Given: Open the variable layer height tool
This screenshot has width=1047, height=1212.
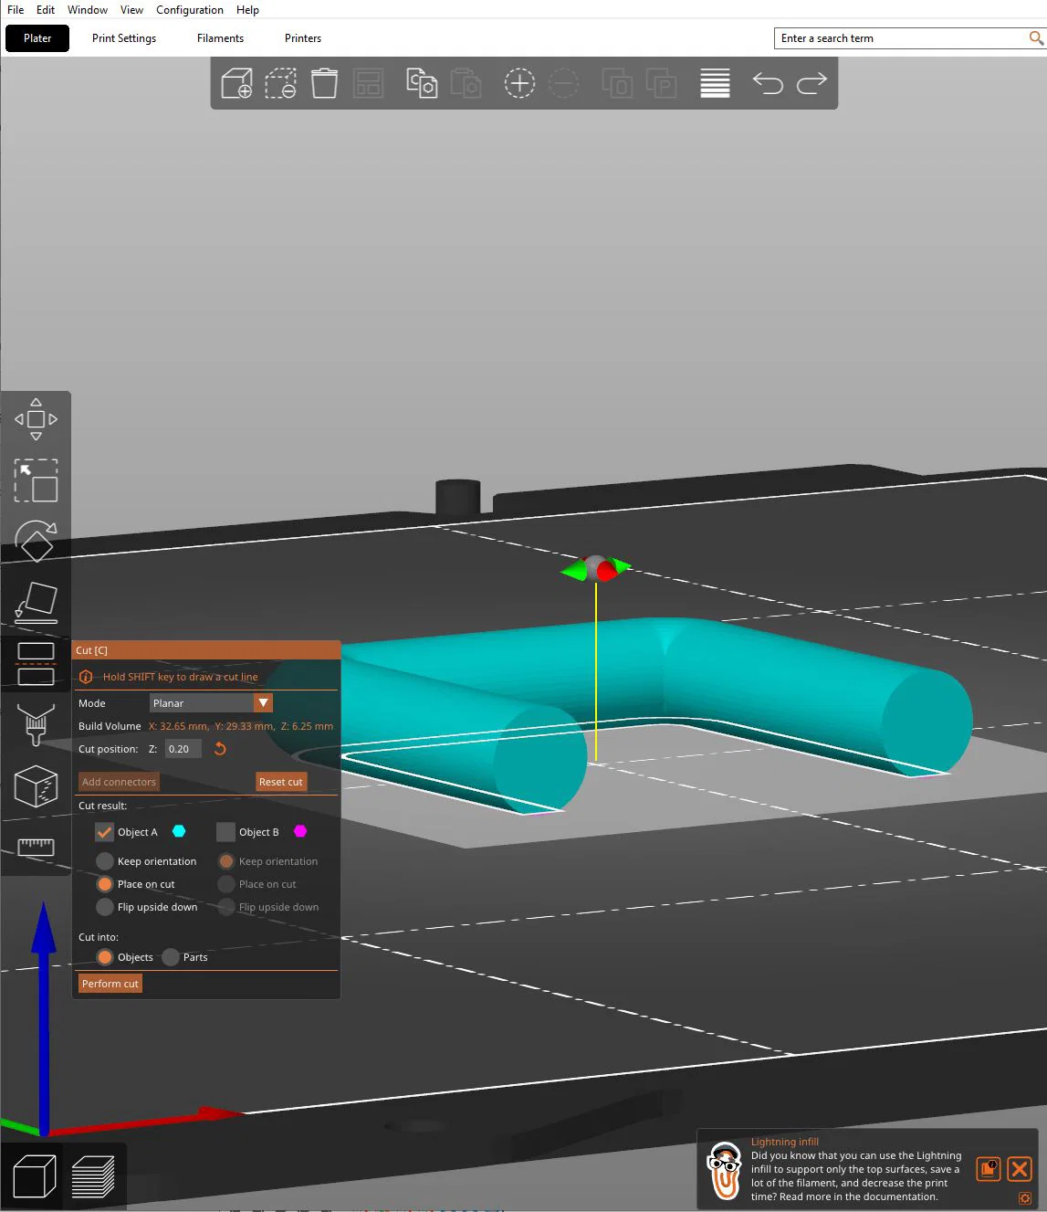Looking at the screenshot, I should [715, 83].
